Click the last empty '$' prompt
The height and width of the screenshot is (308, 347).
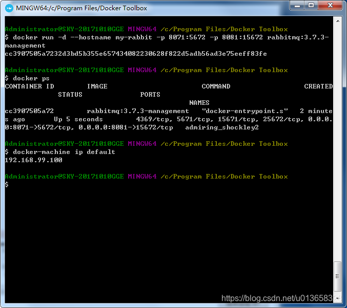point(7,184)
